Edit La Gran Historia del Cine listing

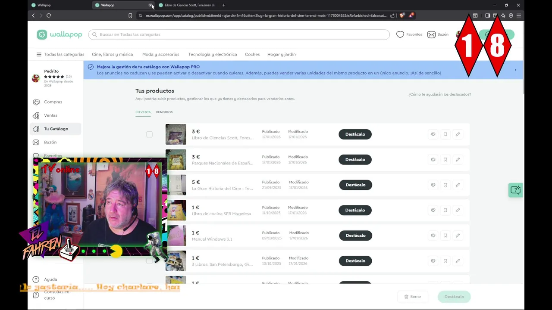(458, 185)
